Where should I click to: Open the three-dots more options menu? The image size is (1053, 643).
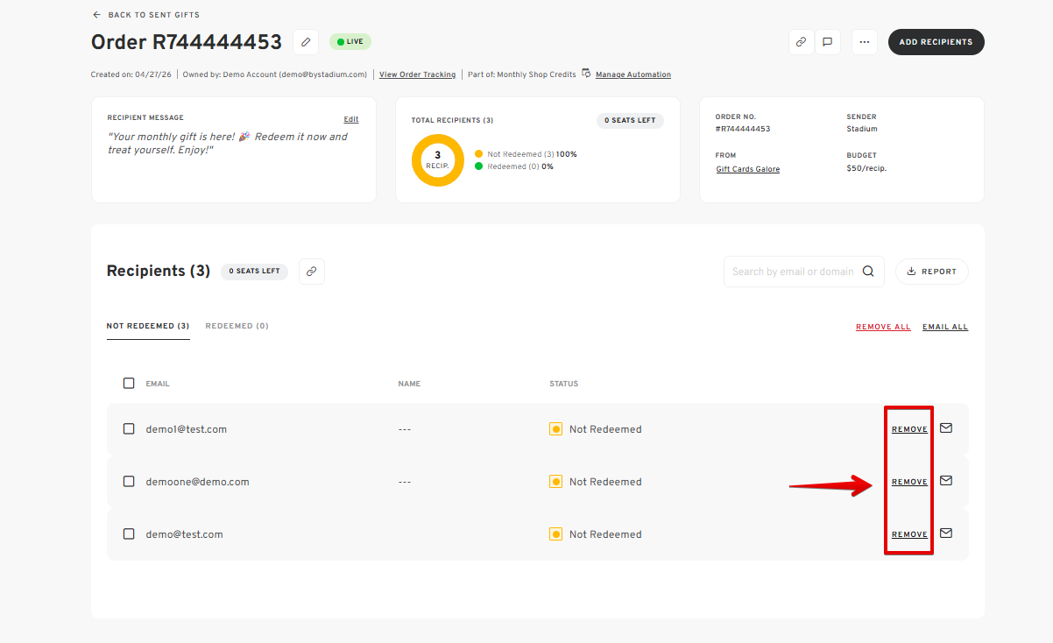(x=865, y=42)
